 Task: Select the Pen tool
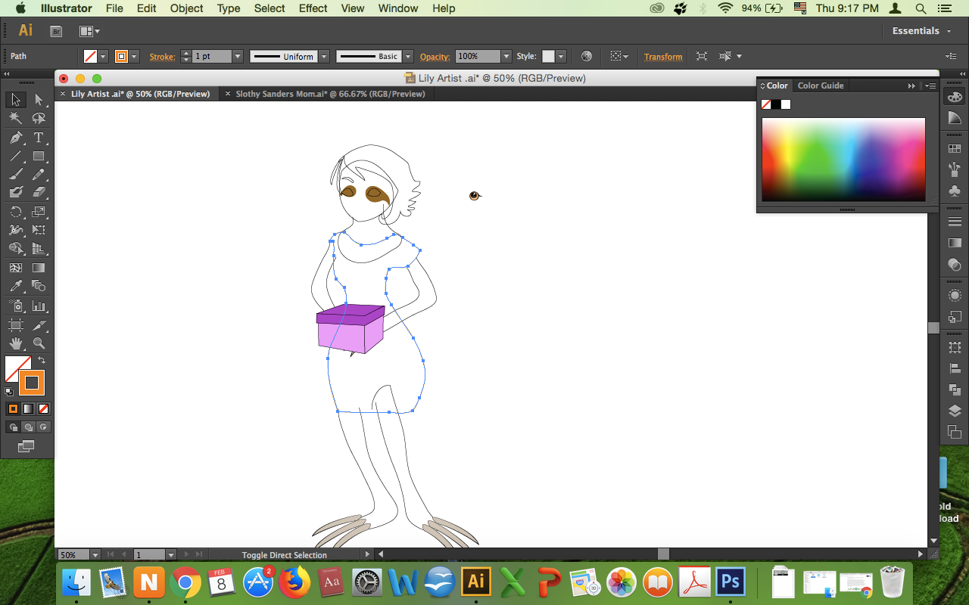15,138
